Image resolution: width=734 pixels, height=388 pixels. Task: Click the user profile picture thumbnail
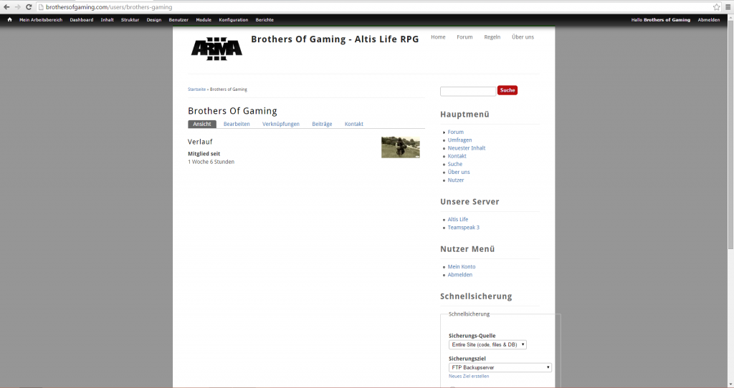[400, 147]
